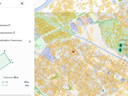Viewport: 128px width, 96px height.
Task: Click the red highlighted parcel on the map
Action: [x=73, y=52]
